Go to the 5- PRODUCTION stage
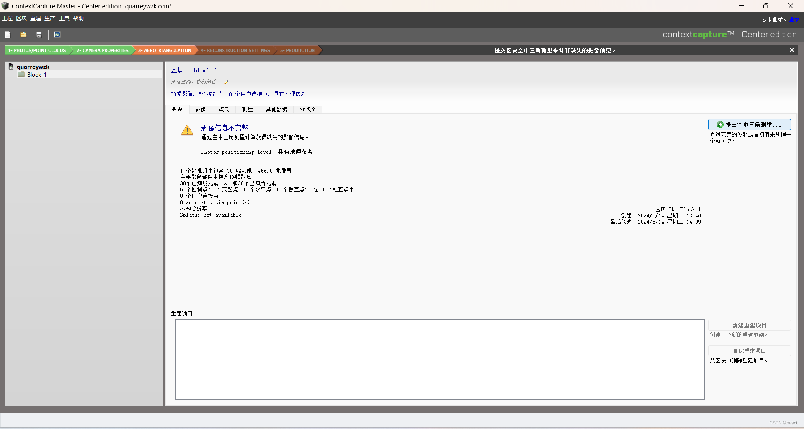This screenshot has height=429, width=804. pyautogui.click(x=297, y=50)
